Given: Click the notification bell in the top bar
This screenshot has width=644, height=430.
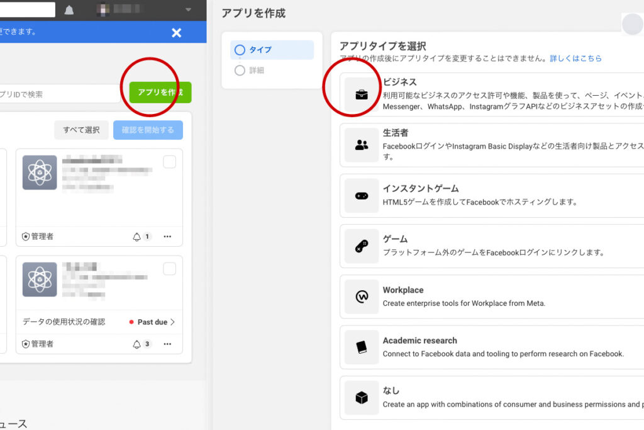Looking at the screenshot, I should [69, 10].
